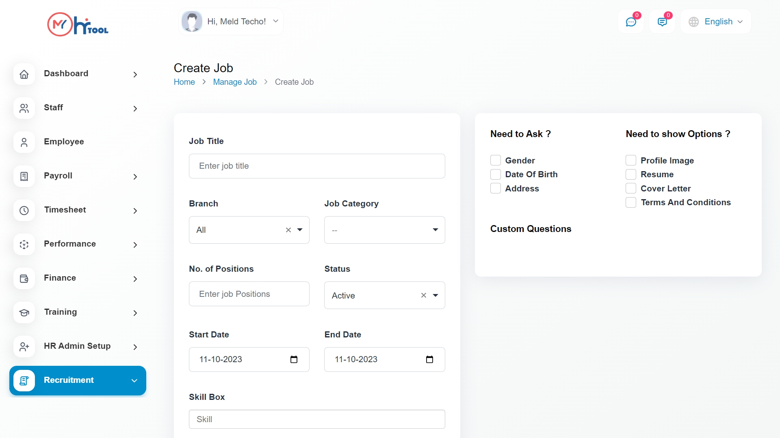Click the Payroll document icon
Screen dimensions: 780x438
[x=24, y=176]
